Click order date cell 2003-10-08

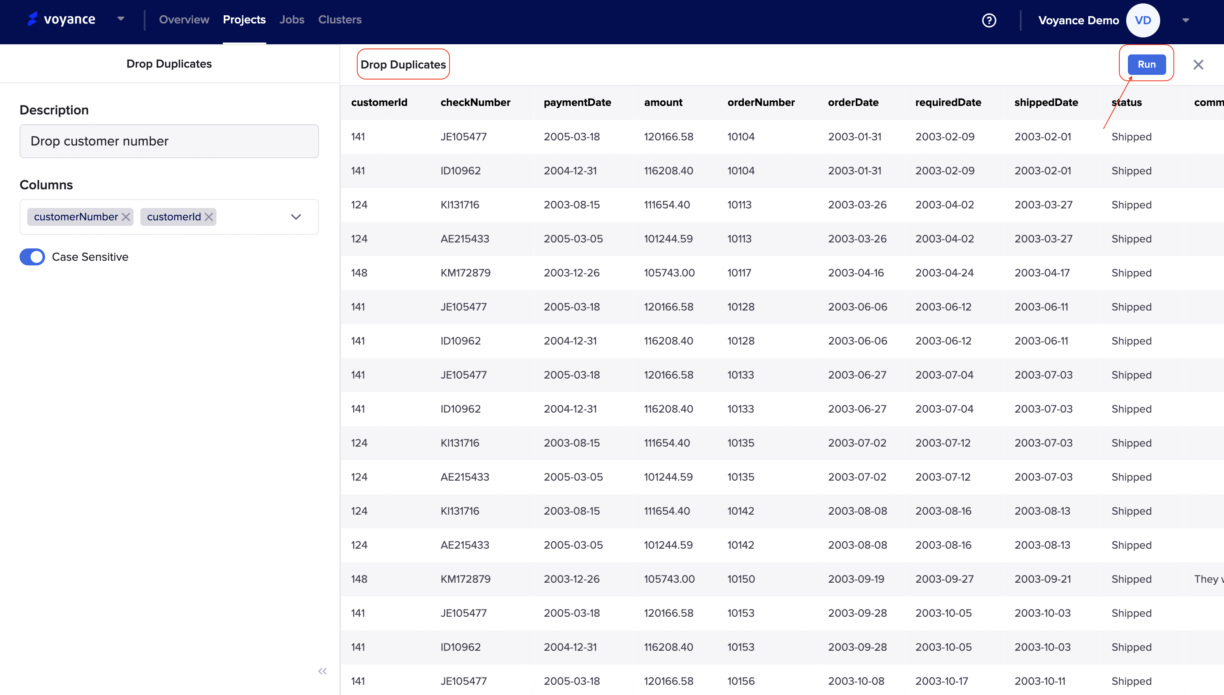pos(856,681)
